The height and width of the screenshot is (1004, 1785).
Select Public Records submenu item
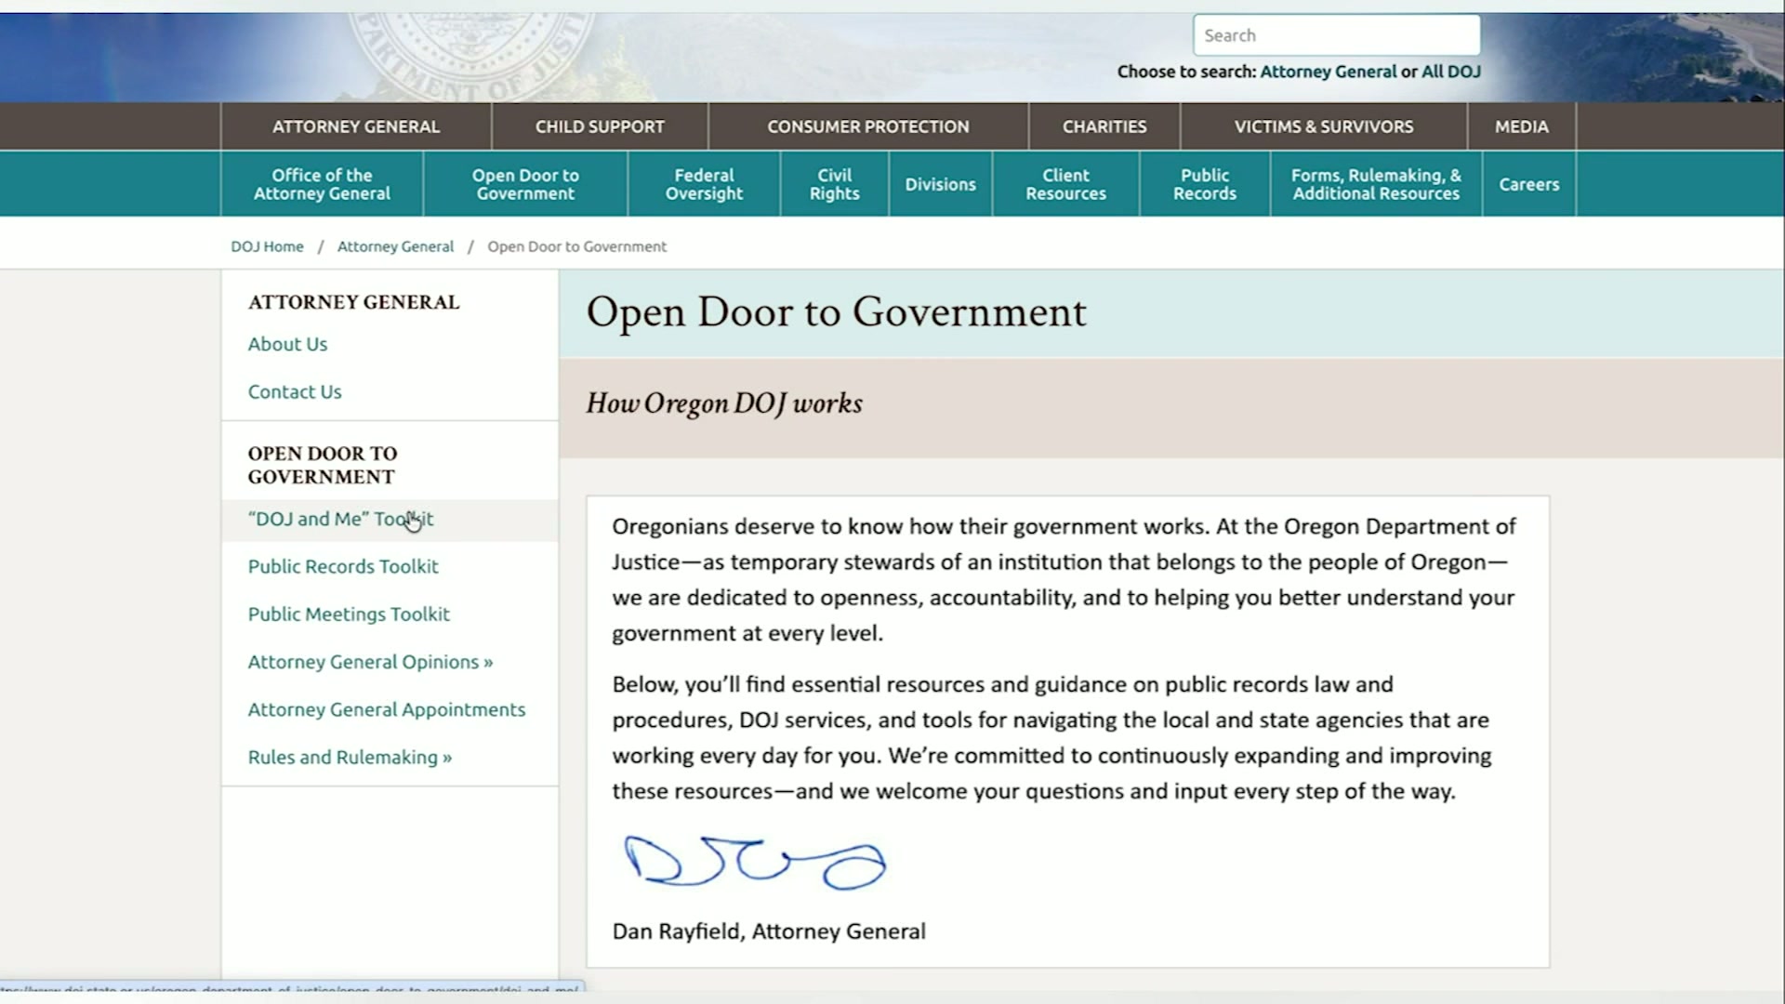[1205, 184]
